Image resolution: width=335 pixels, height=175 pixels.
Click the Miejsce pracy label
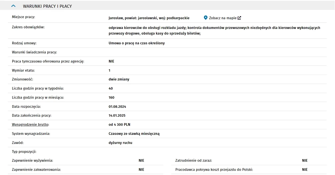pos(23,17)
